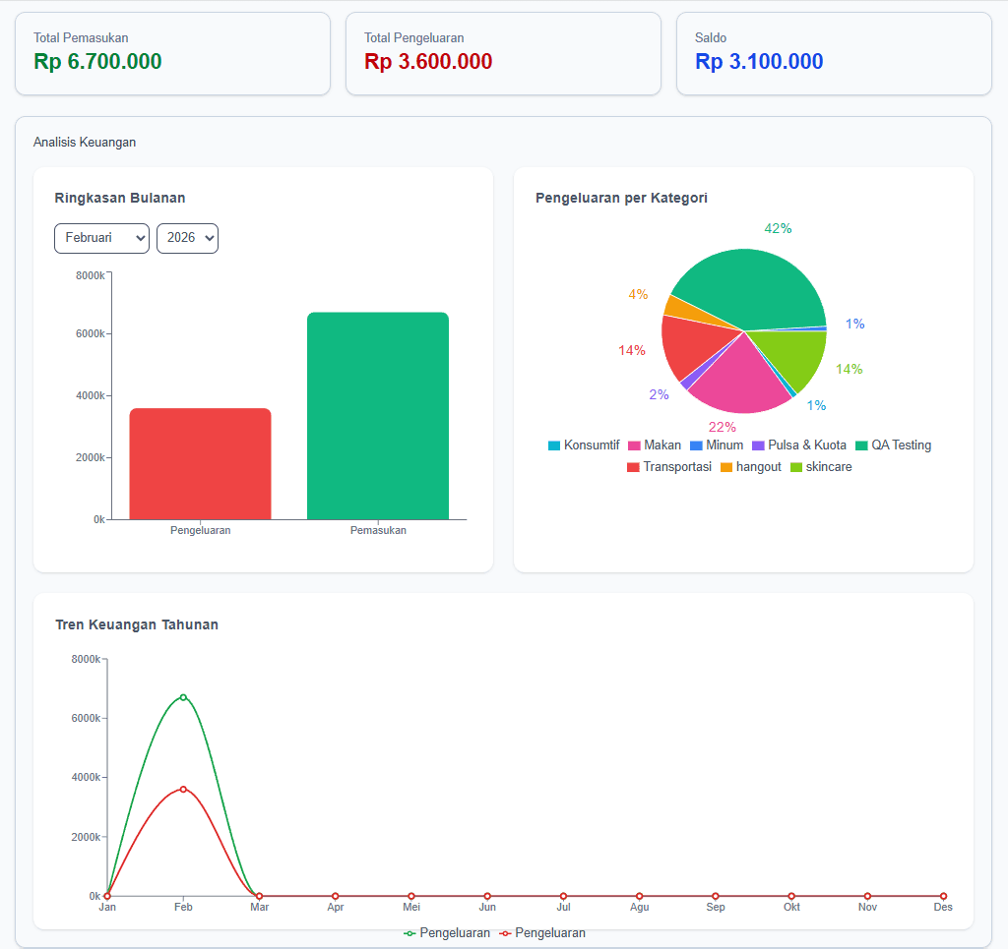Viewport: 1008px width, 949px height.
Task: Click the skincare legend color icon
Action: tap(796, 467)
